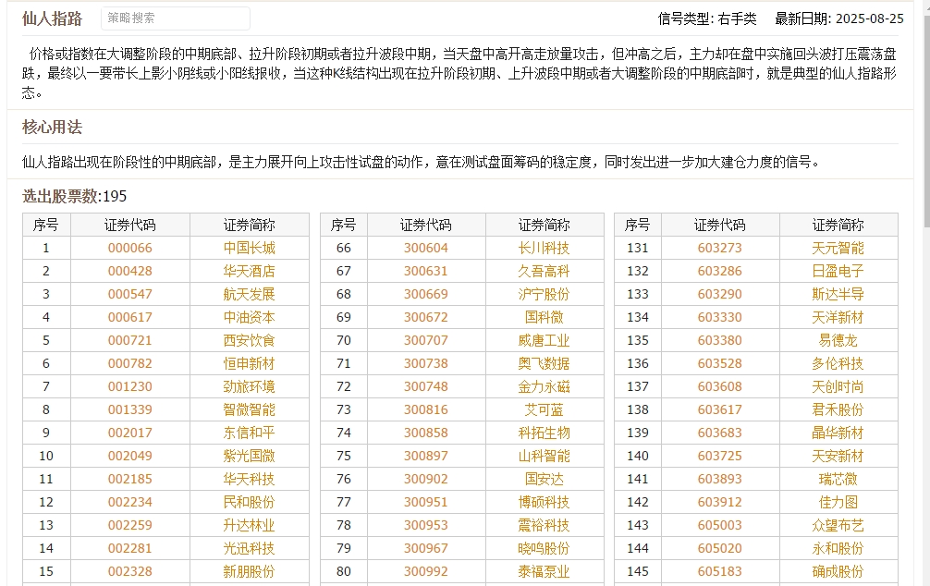Viewport: 930px width, 586px height.
Task: Open the 中国长城 stock link
Action: coord(249,248)
